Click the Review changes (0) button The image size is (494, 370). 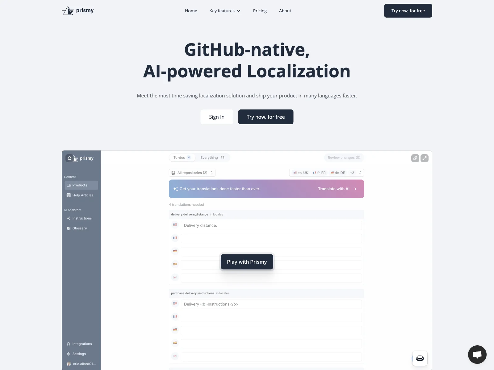click(x=344, y=158)
